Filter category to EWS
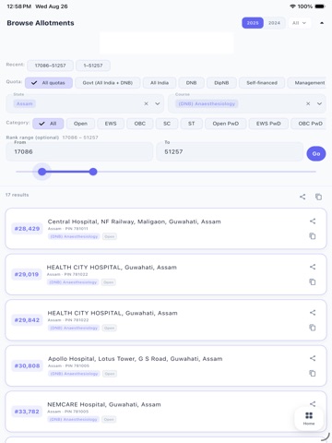332x443 pixels. pos(111,124)
